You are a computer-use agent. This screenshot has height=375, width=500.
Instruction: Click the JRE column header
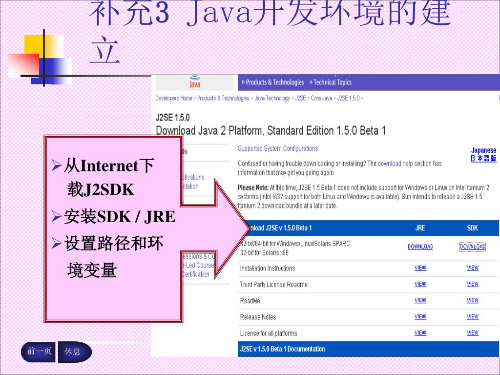pyautogui.click(x=420, y=228)
